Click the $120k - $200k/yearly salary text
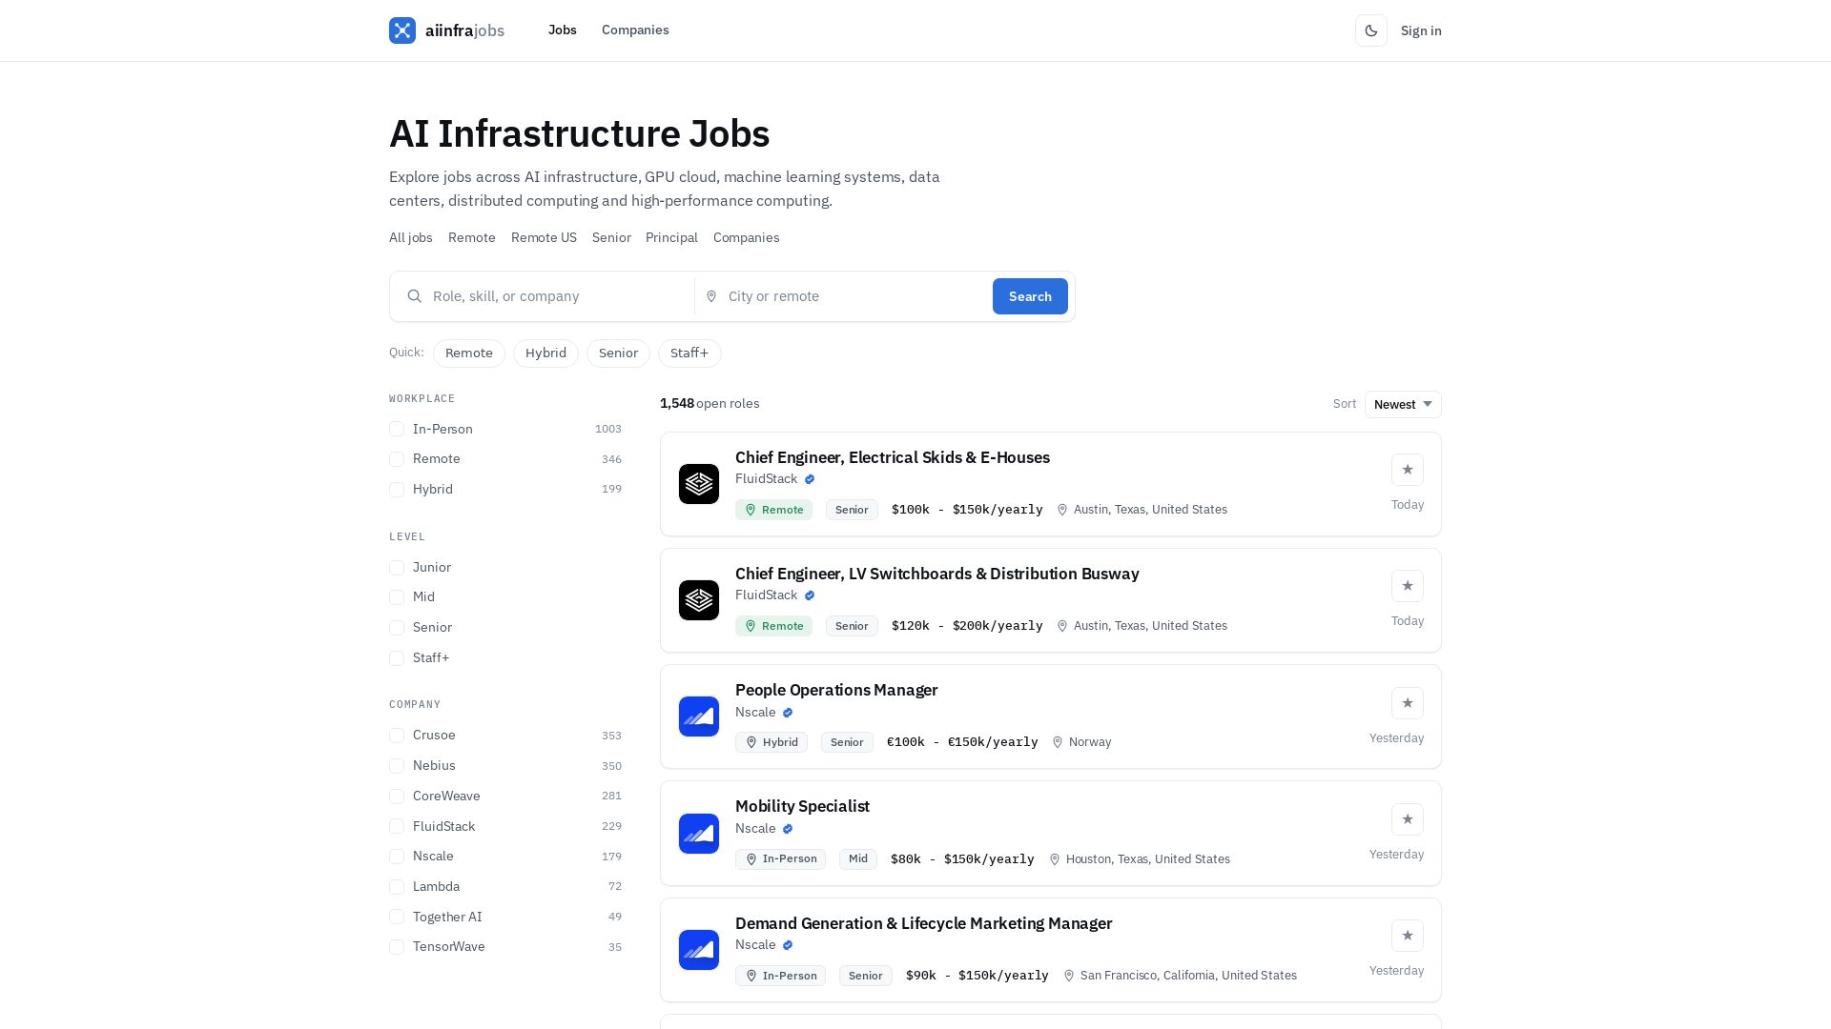The height and width of the screenshot is (1029, 1831). (x=967, y=626)
